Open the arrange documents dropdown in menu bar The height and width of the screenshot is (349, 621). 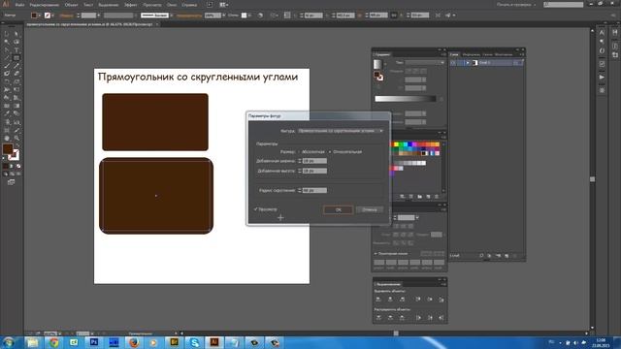pyautogui.click(x=224, y=5)
